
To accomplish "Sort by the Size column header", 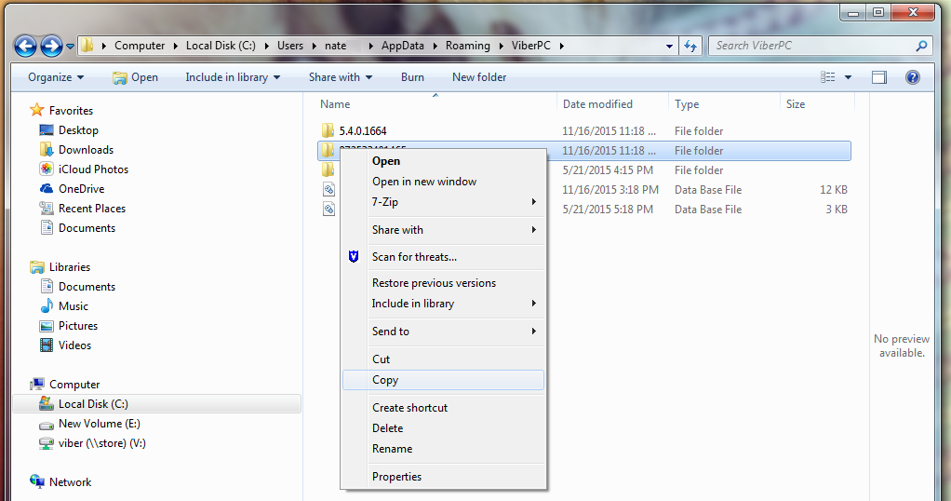I will click(x=795, y=104).
